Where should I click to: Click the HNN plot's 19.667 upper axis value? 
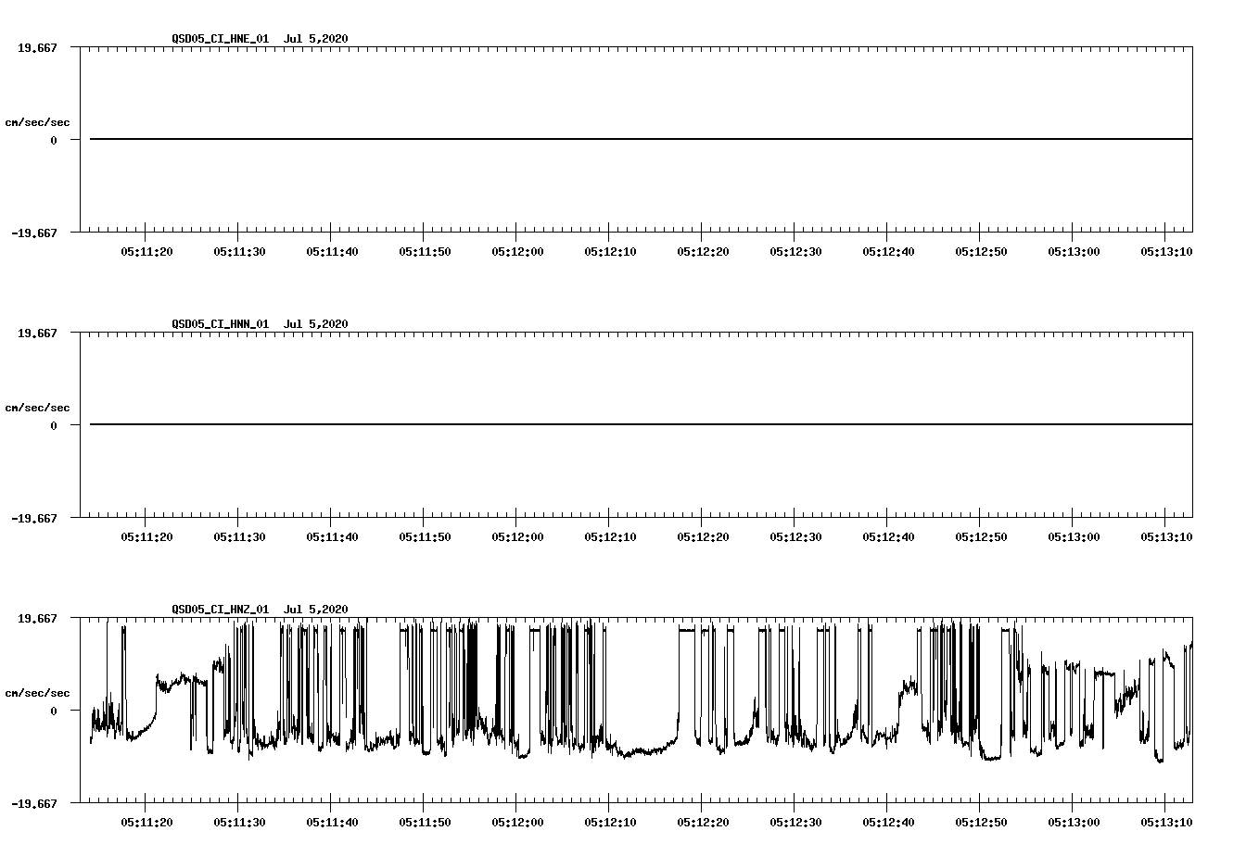click(x=37, y=333)
